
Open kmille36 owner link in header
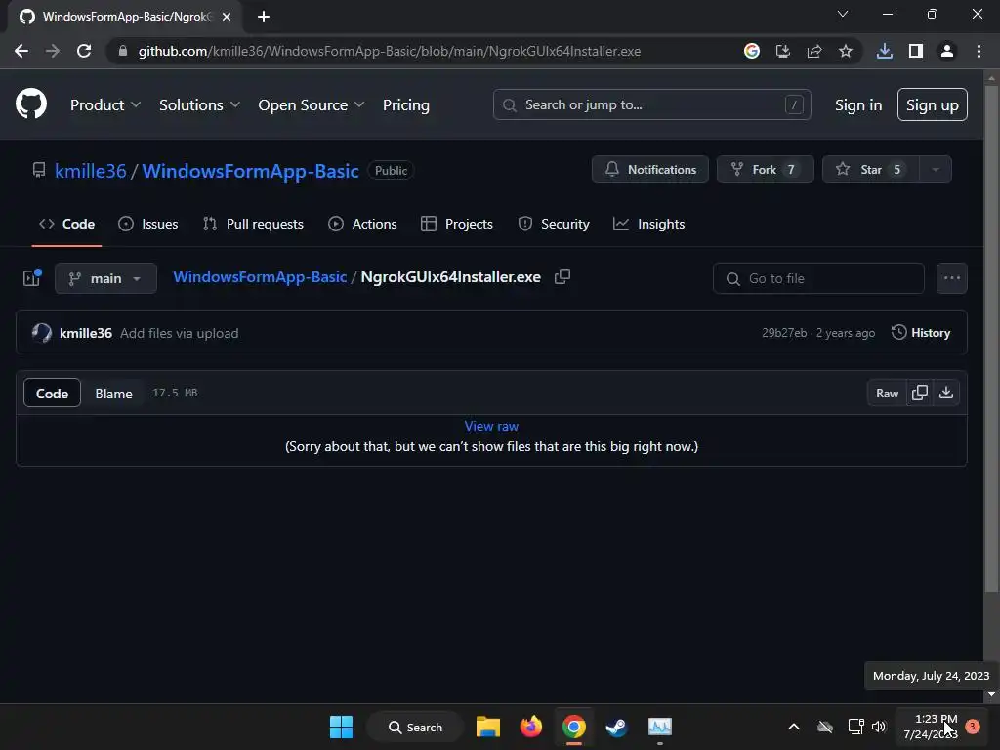coord(91,171)
